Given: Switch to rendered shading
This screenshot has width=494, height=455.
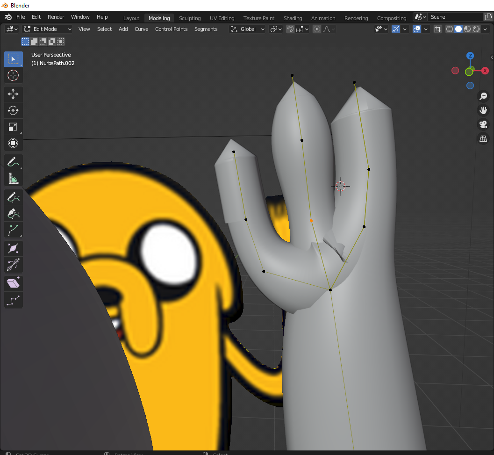Looking at the screenshot, I should click(x=476, y=29).
